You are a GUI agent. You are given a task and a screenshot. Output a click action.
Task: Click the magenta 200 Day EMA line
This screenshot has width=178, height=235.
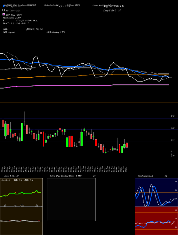pyautogui.click(x=84, y=85)
